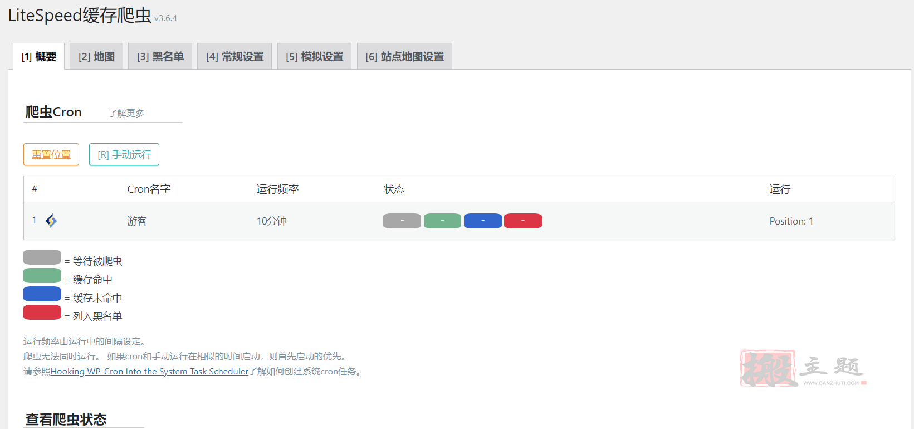Switch to the [2] 地图 tab
The image size is (914, 429).
96,56
